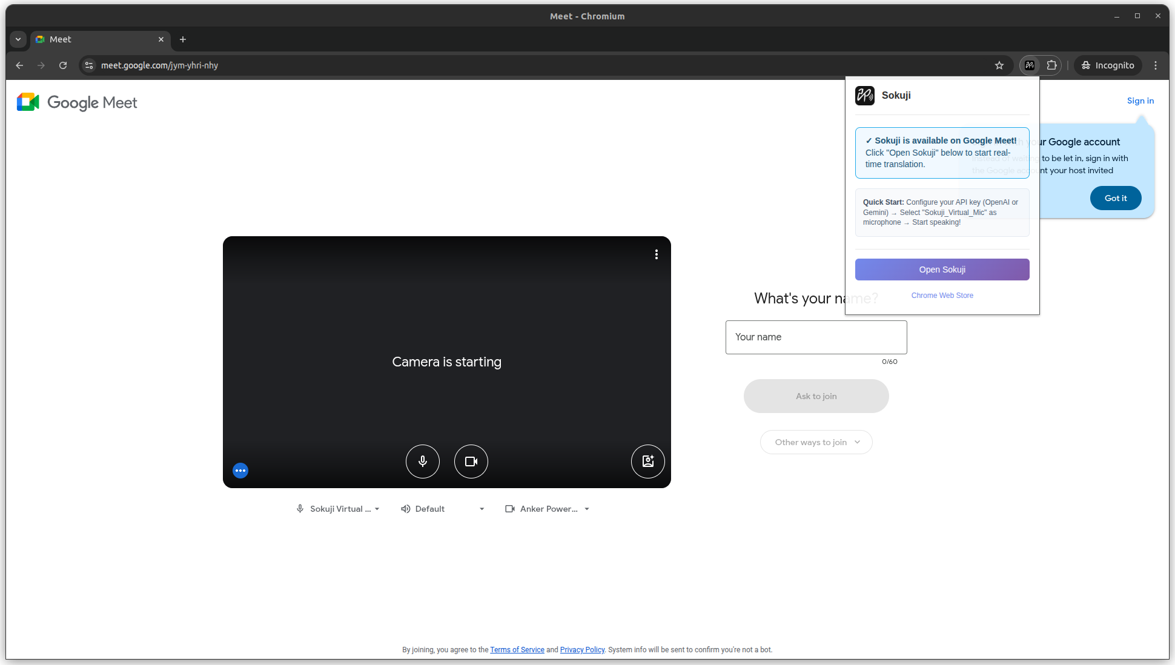Toggle the microphone button in camera preview
The image size is (1175, 665).
click(x=423, y=462)
